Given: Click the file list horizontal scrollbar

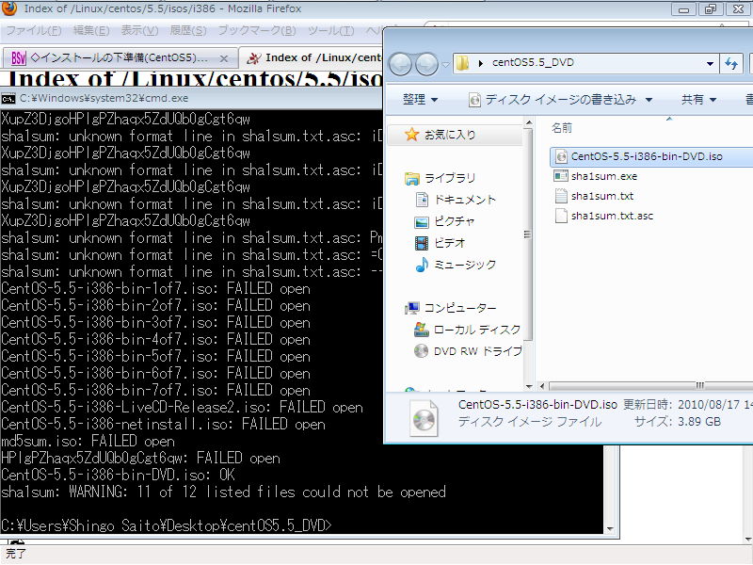Looking at the screenshot, I should 650,386.
